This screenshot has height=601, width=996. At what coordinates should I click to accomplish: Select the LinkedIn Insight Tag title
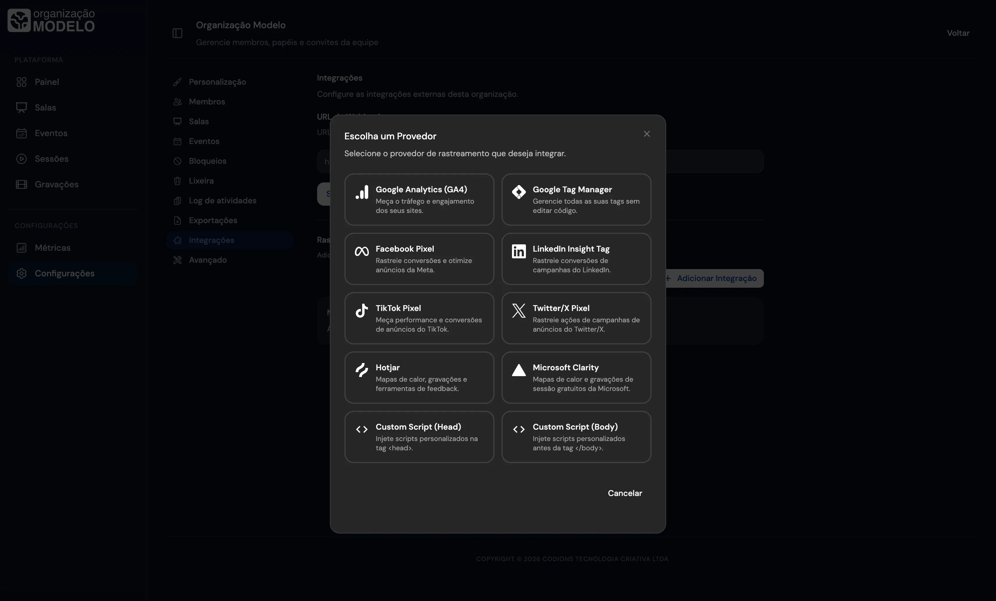(x=571, y=249)
